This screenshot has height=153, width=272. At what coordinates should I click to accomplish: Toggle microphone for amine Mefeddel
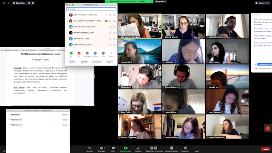(x=110, y=33)
